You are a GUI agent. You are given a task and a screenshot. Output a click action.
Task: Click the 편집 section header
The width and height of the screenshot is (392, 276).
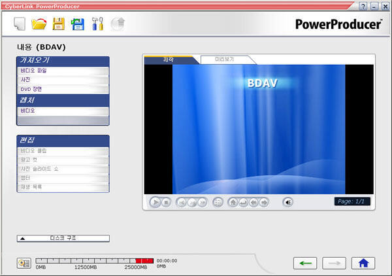click(63, 141)
